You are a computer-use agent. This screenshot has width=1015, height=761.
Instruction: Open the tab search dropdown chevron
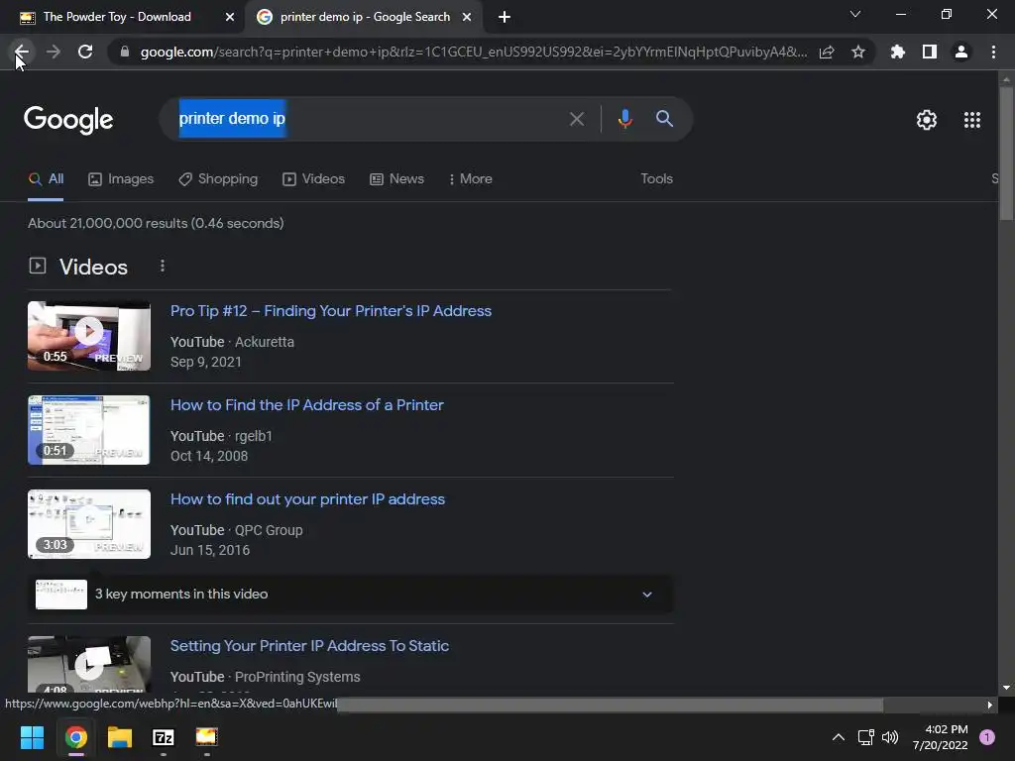(855, 14)
